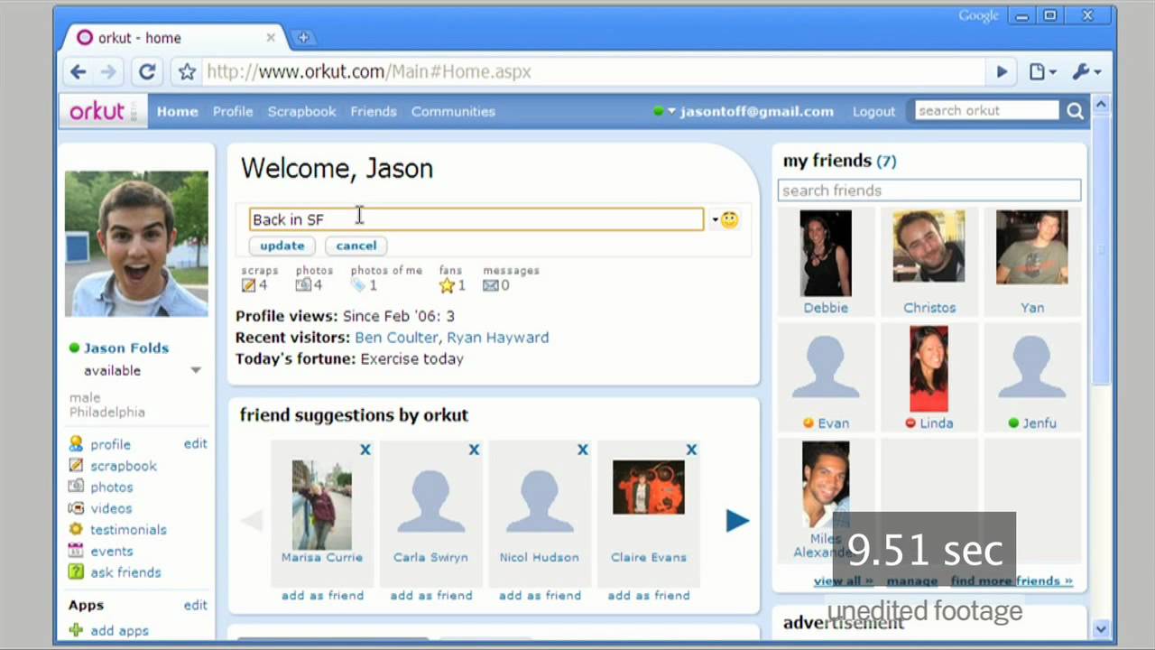This screenshot has width=1155, height=650.
Task: Open the scrapbook link in sidebar
Action: pos(124,466)
